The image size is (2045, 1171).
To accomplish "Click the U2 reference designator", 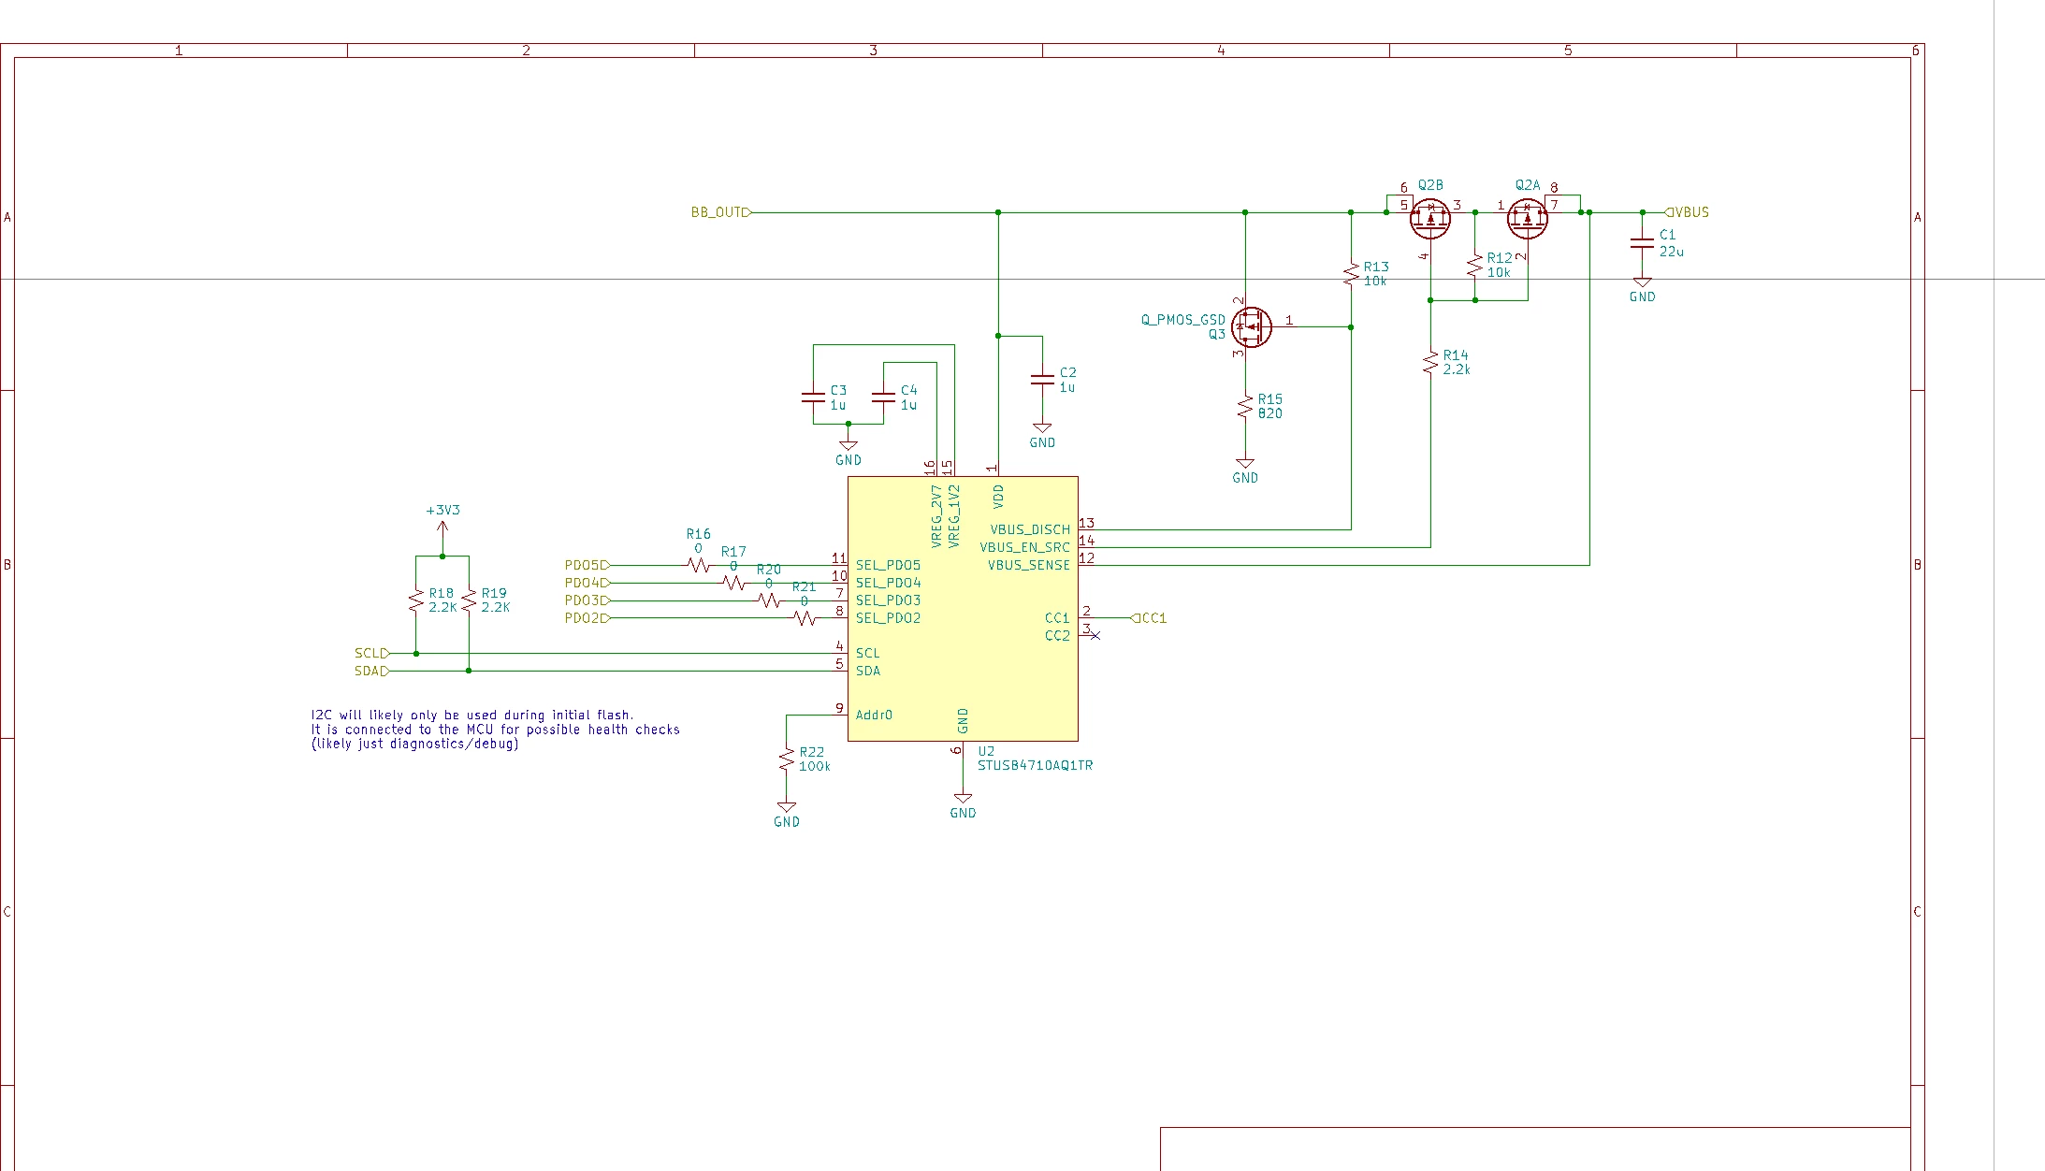I will coord(986,751).
